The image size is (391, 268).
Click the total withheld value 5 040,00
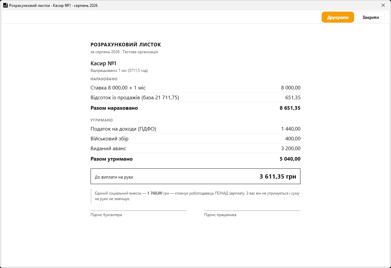coord(290,159)
